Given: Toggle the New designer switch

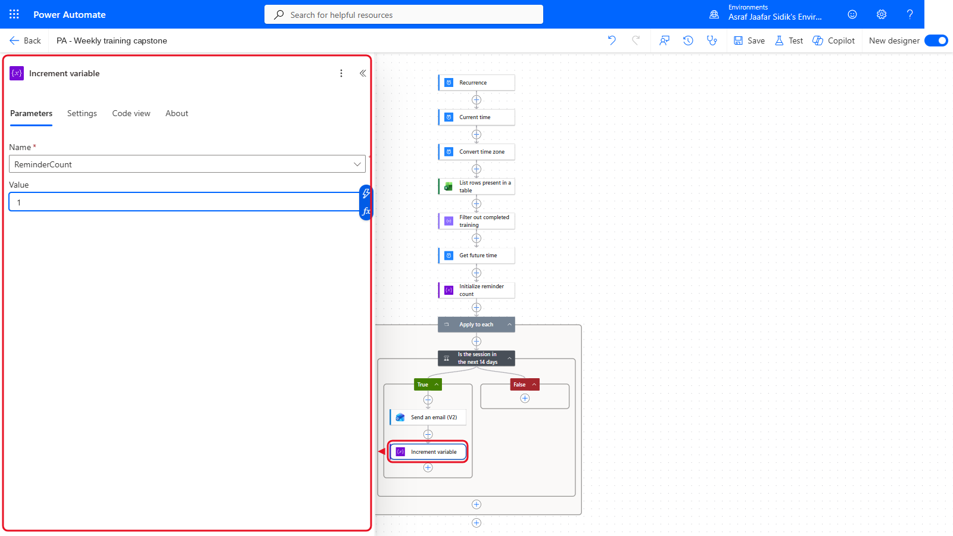Looking at the screenshot, I should tap(936, 40).
